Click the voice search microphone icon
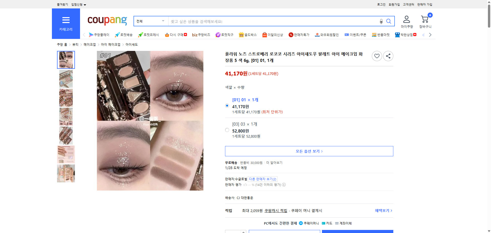 (381, 21)
